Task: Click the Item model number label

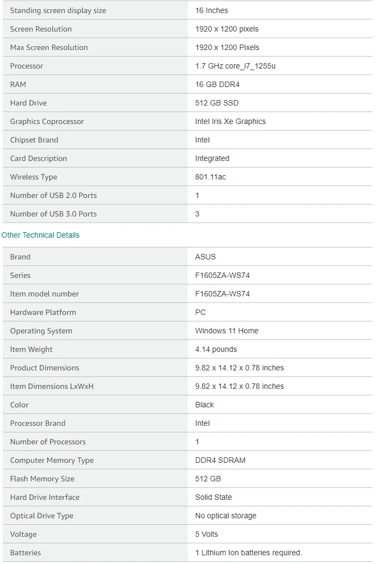Action: (44, 294)
